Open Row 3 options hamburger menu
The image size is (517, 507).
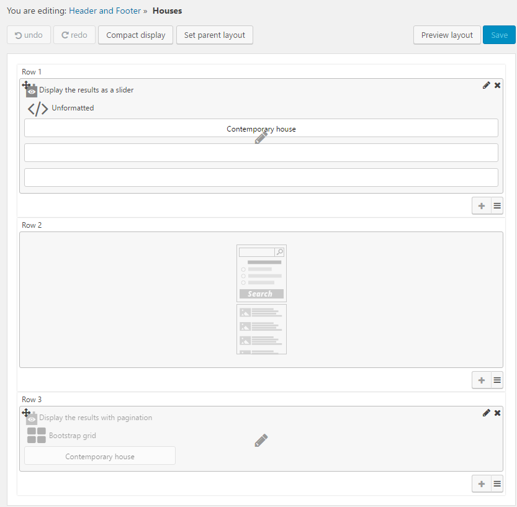click(x=497, y=484)
